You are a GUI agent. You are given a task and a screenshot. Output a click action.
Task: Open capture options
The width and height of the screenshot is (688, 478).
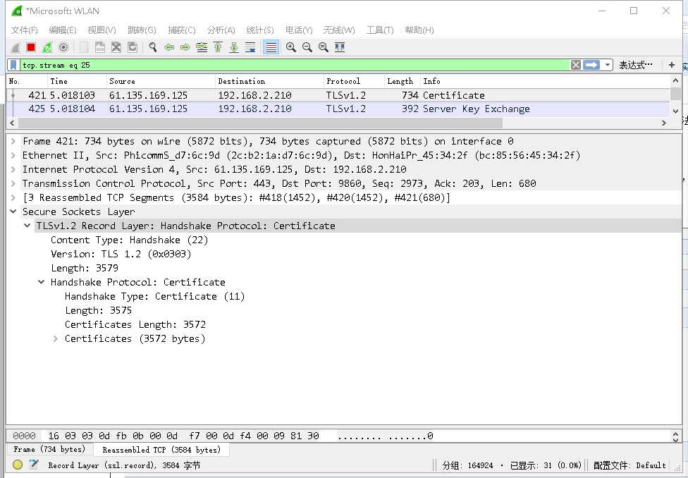tap(63, 47)
